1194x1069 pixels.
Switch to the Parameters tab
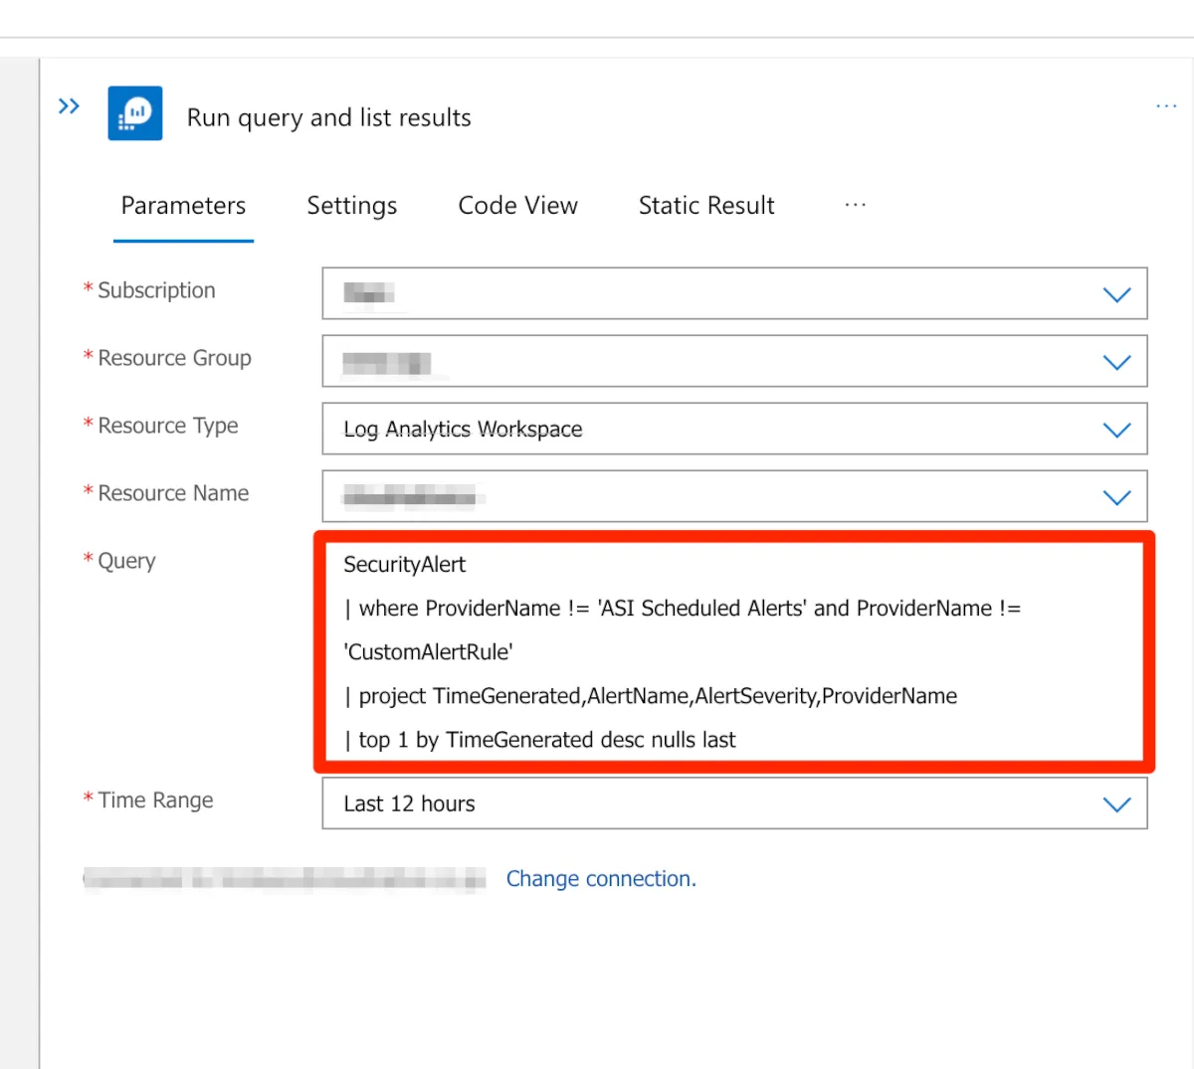click(183, 206)
